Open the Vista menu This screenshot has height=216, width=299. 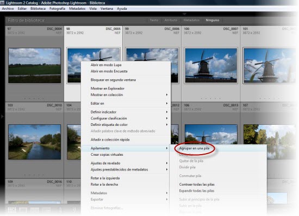pyautogui.click(x=93, y=9)
